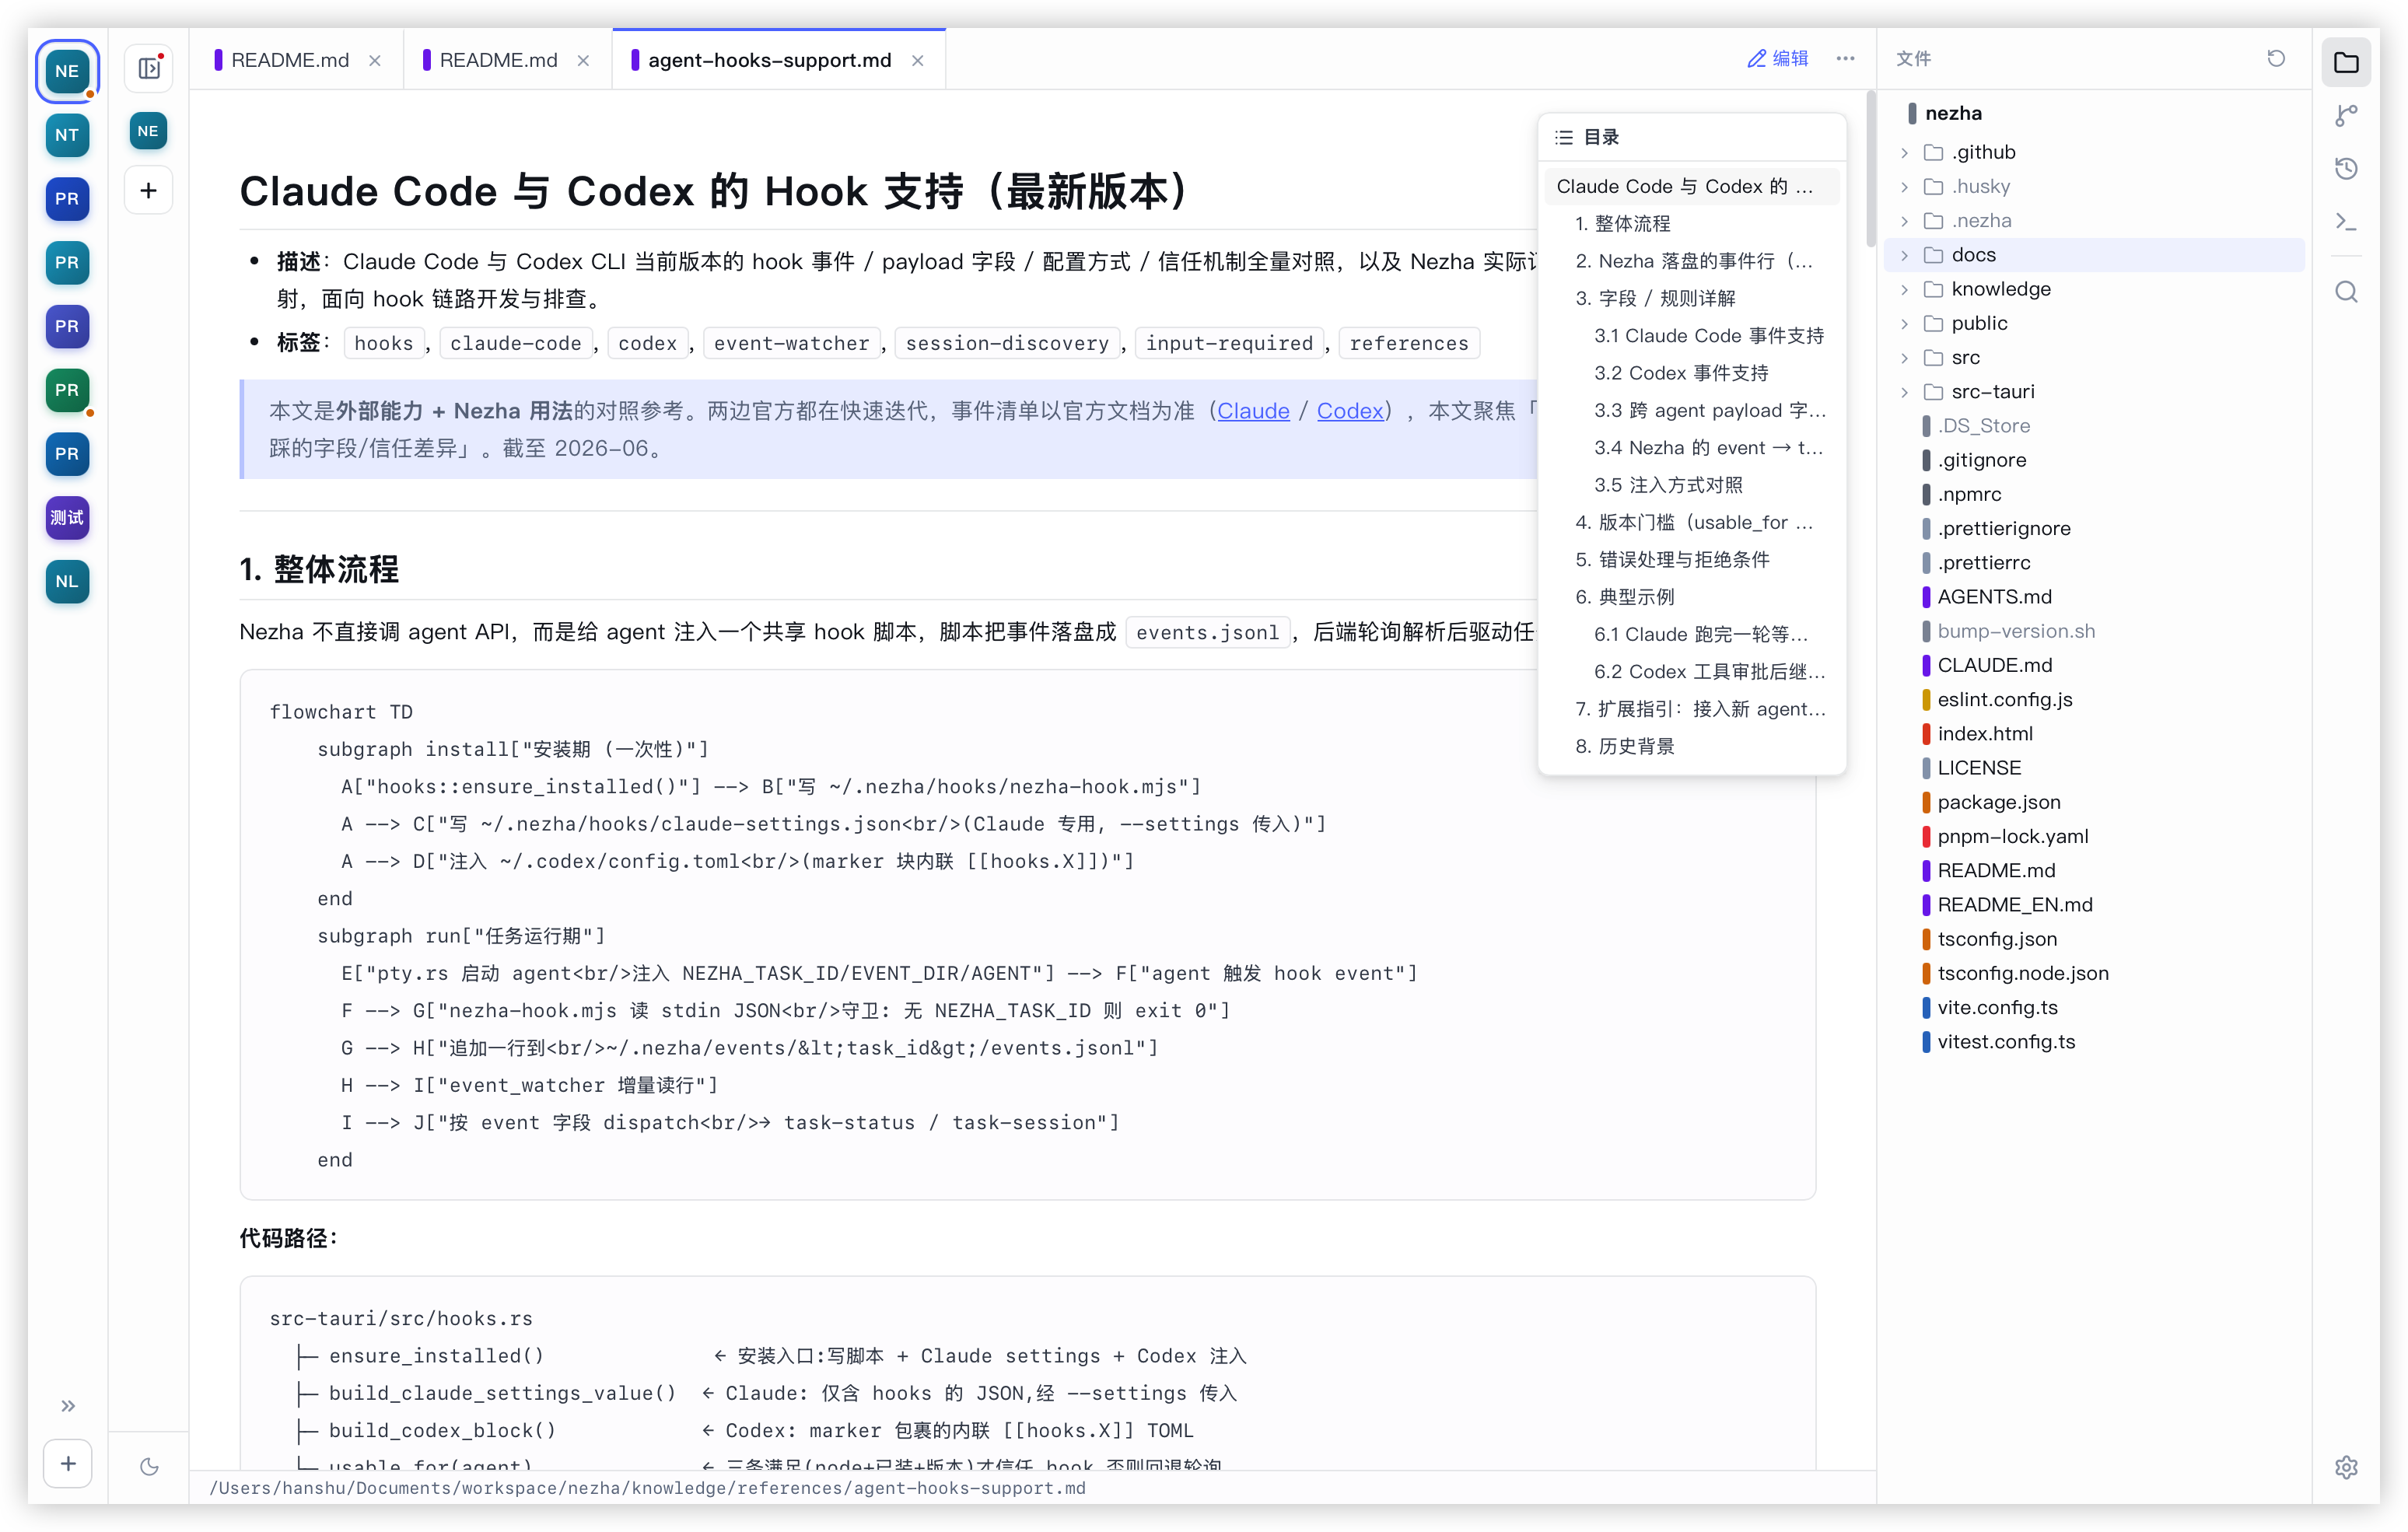Image resolution: width=2408 pixels, height=1532 pixels.
Task: Close the second README.md tab
Action: pyautogui.click(x=583, y=61)
